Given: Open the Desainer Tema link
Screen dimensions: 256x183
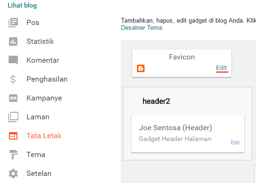Looking at the screenshot, I should [142, 27].
